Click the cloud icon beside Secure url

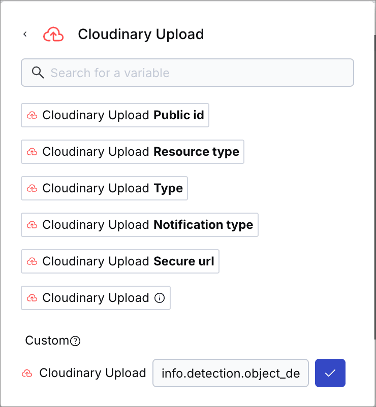click(x=32, y=261)
